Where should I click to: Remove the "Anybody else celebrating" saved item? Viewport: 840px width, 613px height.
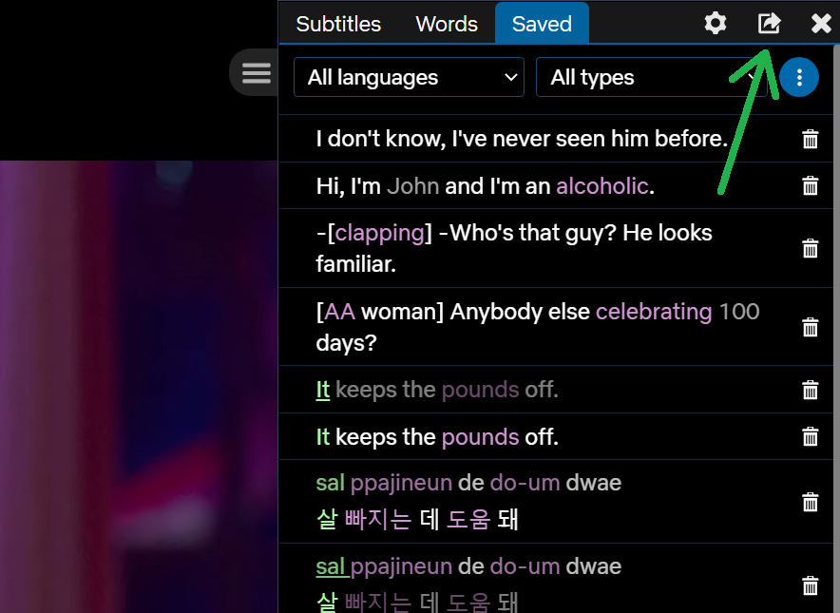[810, 327]
